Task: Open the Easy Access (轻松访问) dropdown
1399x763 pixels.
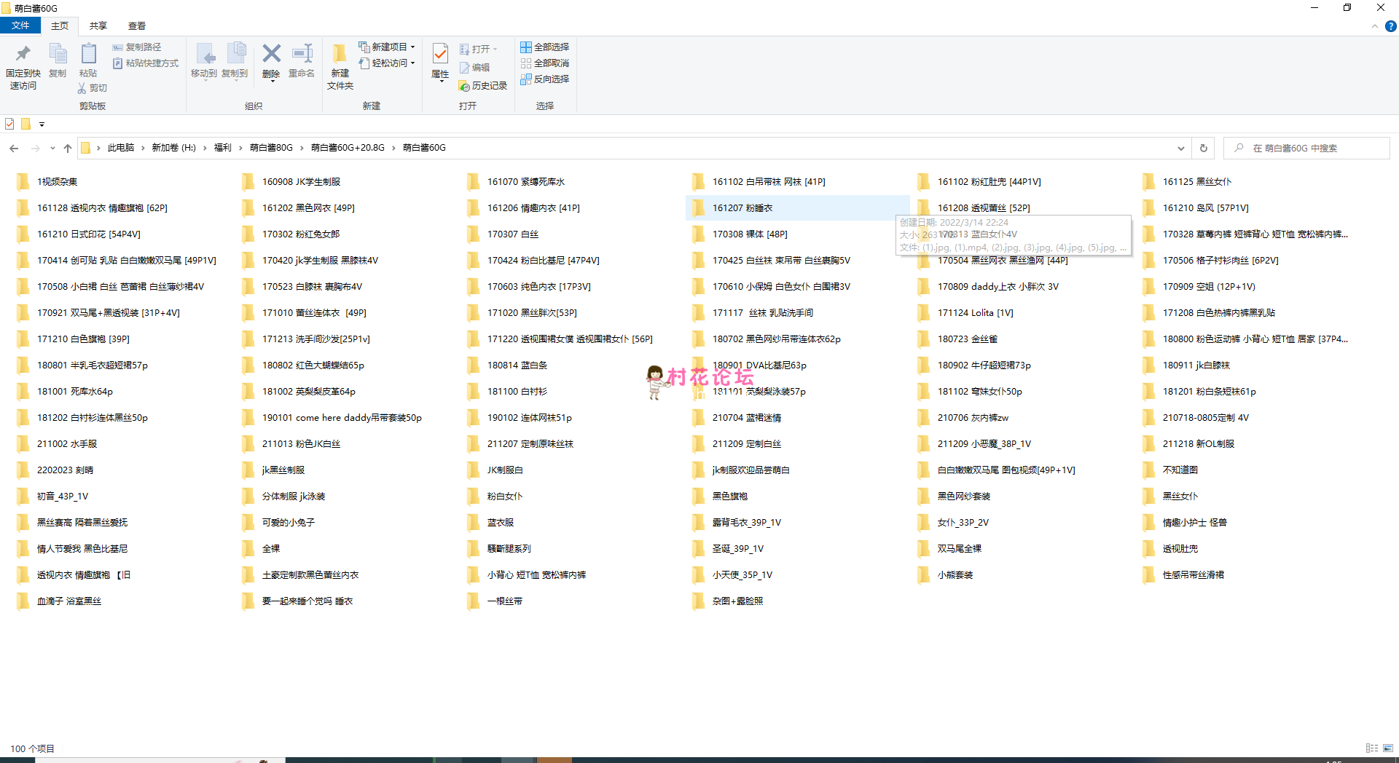Action: [389, 63]
